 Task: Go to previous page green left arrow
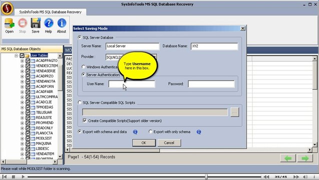[288, 158]
